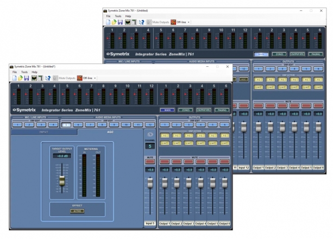Click 'Output 1' label in front window
This screenshot has height=239, width=333.
point(165,223)
